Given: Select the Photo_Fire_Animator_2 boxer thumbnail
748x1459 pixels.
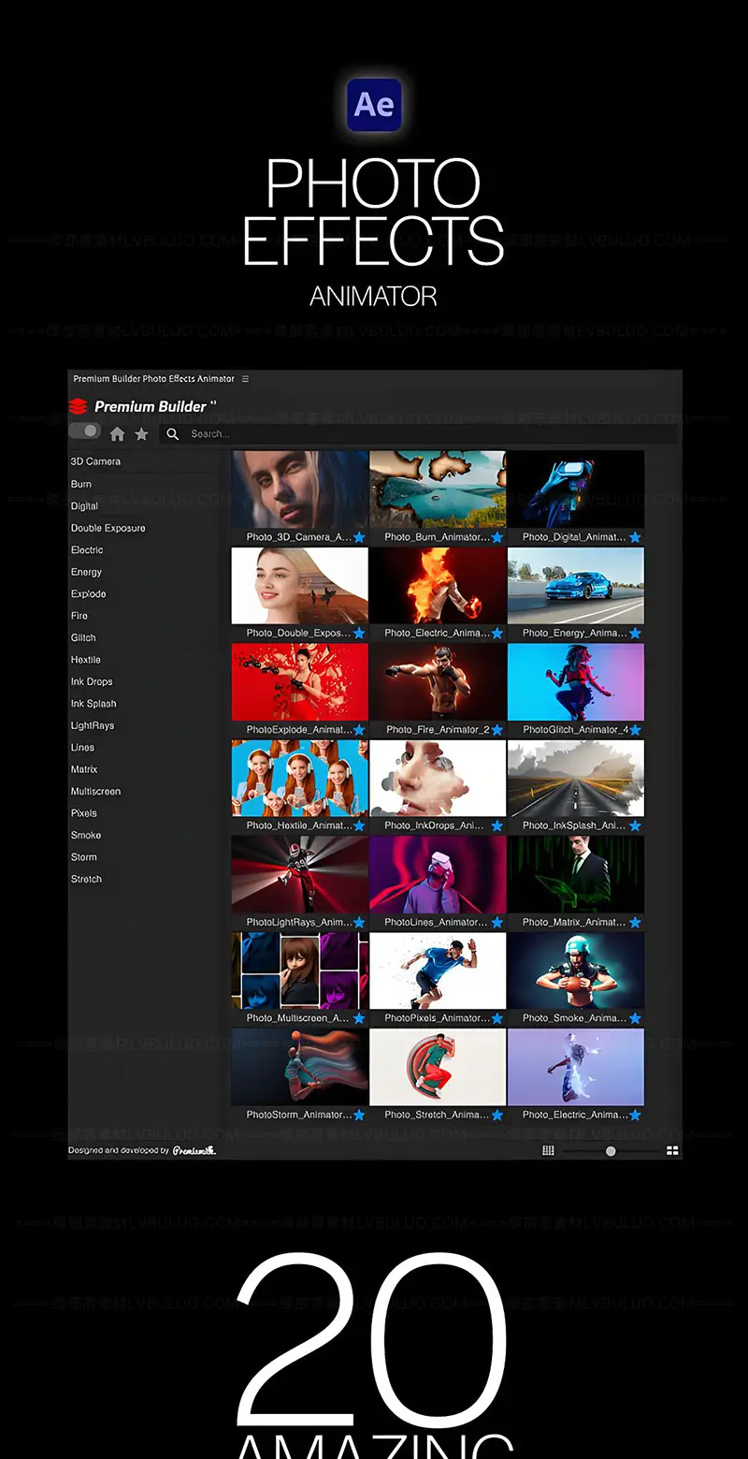Looking at the screenshot, I should point(438,682).
